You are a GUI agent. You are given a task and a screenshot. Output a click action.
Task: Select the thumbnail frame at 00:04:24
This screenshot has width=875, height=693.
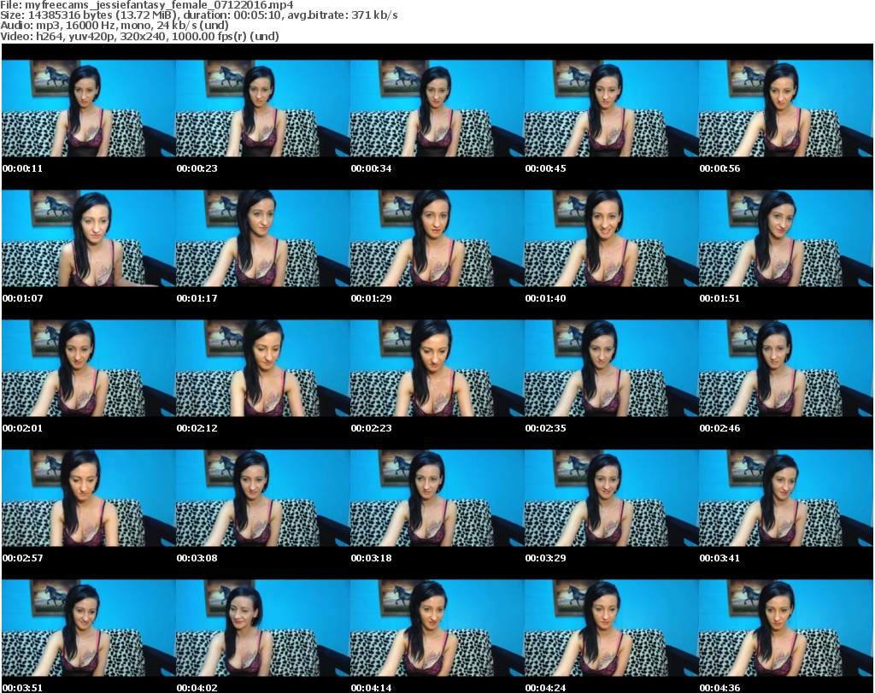pyautogui.click(x=611, y=628)
